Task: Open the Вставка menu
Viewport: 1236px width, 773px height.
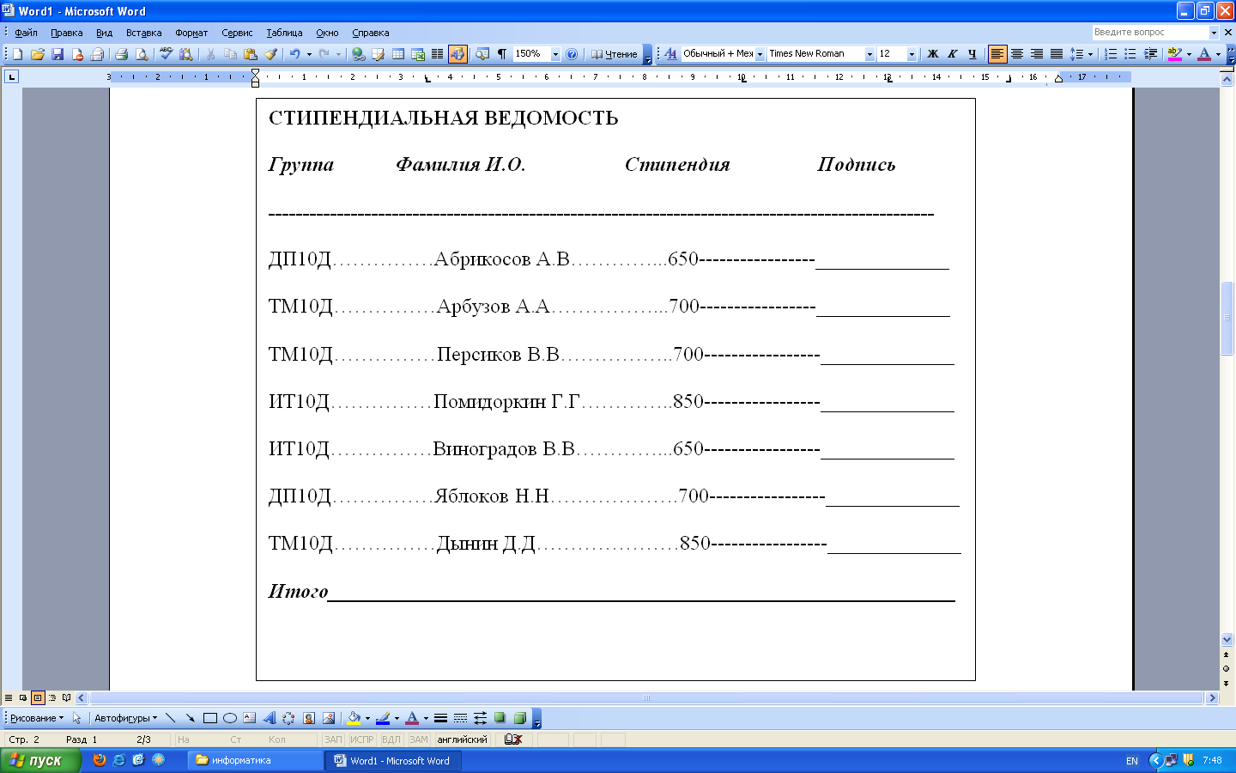Action: click(x=143, y=33)
